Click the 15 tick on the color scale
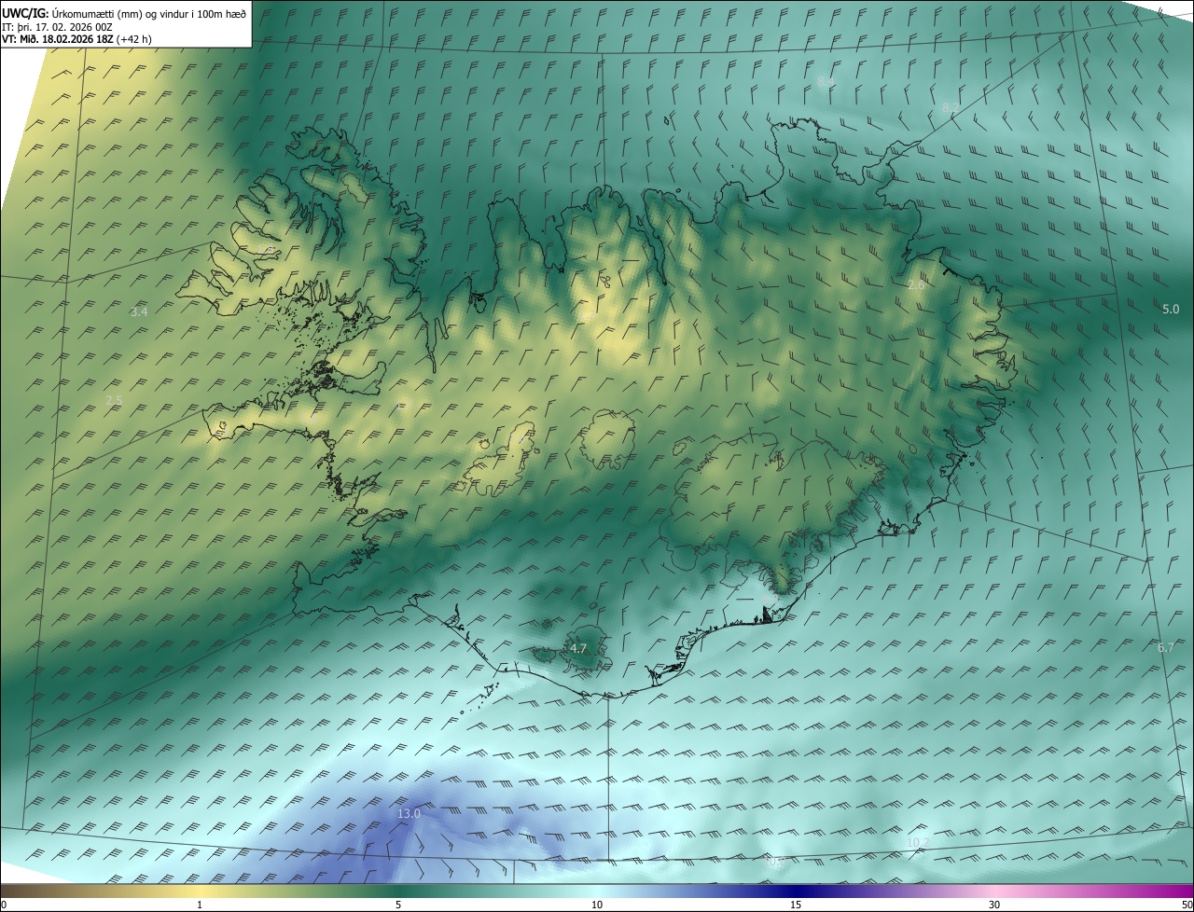The image size is (1194, 912). 796,905
